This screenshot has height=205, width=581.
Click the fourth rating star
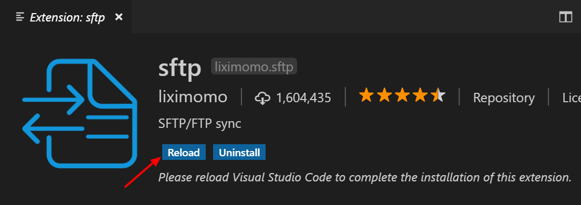[x=420, y=95]
